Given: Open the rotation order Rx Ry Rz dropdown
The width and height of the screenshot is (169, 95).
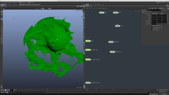Looking at the screenshot, I should click(163, 14).
